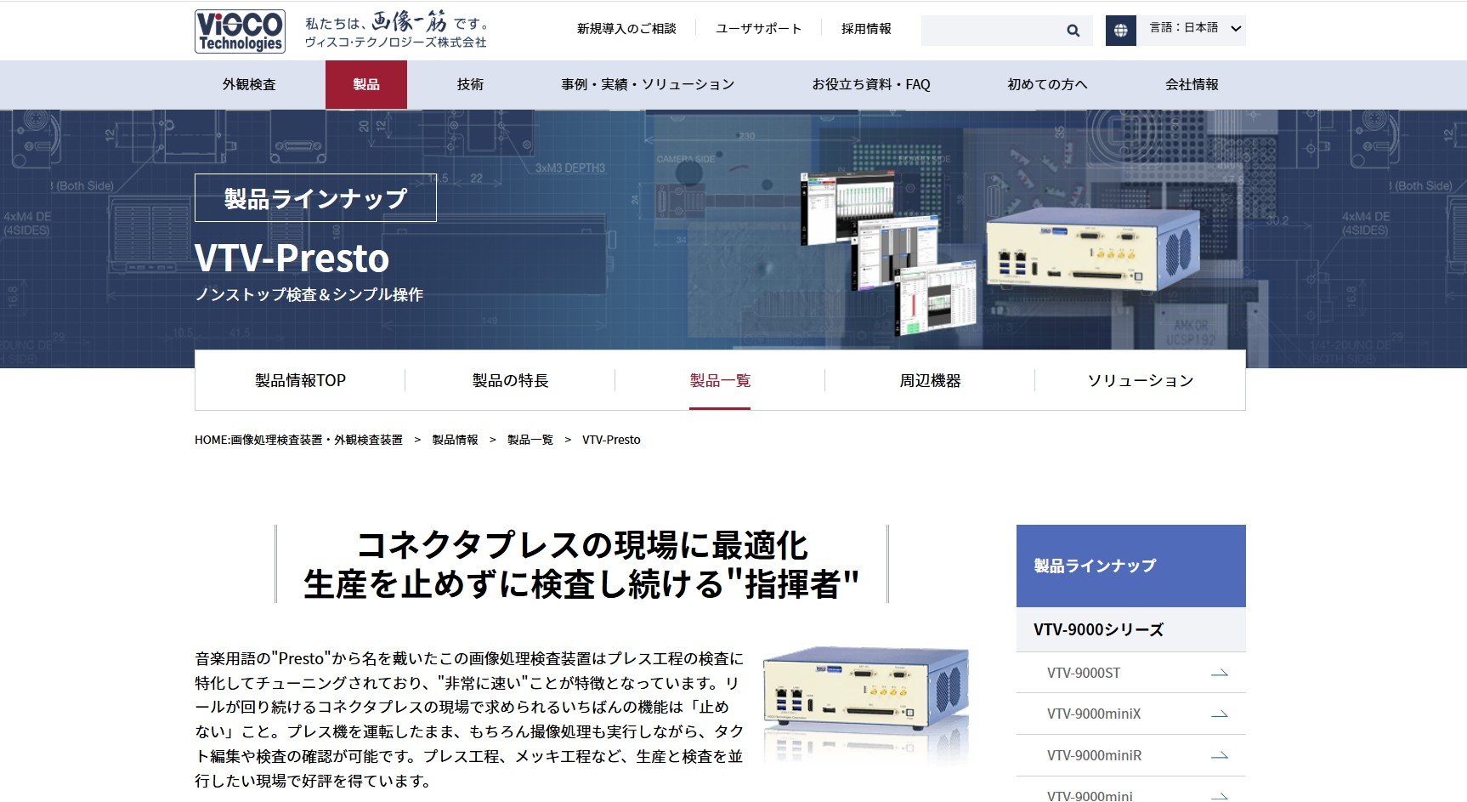This screenshot has width=1467, height=802.
Task: Open the 外観検査 navigation item
Action: 249,84
